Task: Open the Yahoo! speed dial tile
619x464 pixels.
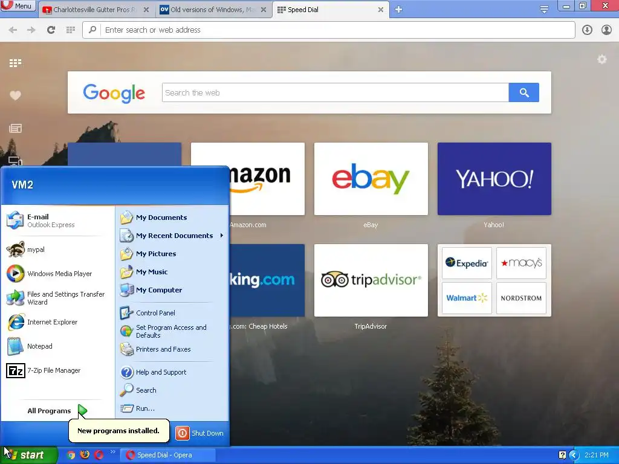Action: pyautogui.click(x=494, y=179)
